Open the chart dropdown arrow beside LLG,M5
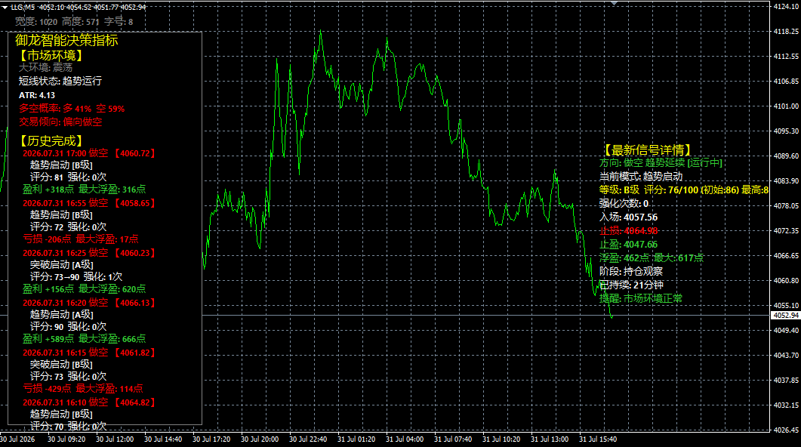This screenshot has width=801, height=447. 5,8
